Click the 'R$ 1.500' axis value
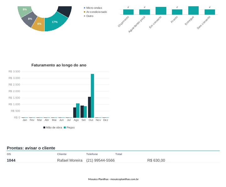 (x=14, y=98)
